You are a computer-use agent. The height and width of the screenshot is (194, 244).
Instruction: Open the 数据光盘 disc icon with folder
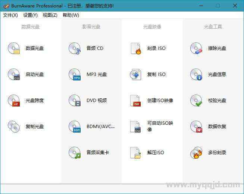pos(14,48)
